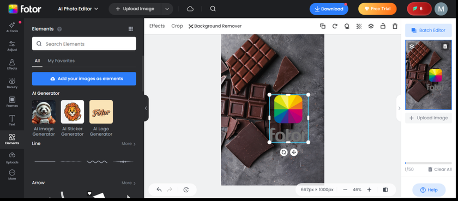Image resolution: width=458 pixels, height=201 pixels.
Task: Click the Free Trial button
Action: (377, 9)
